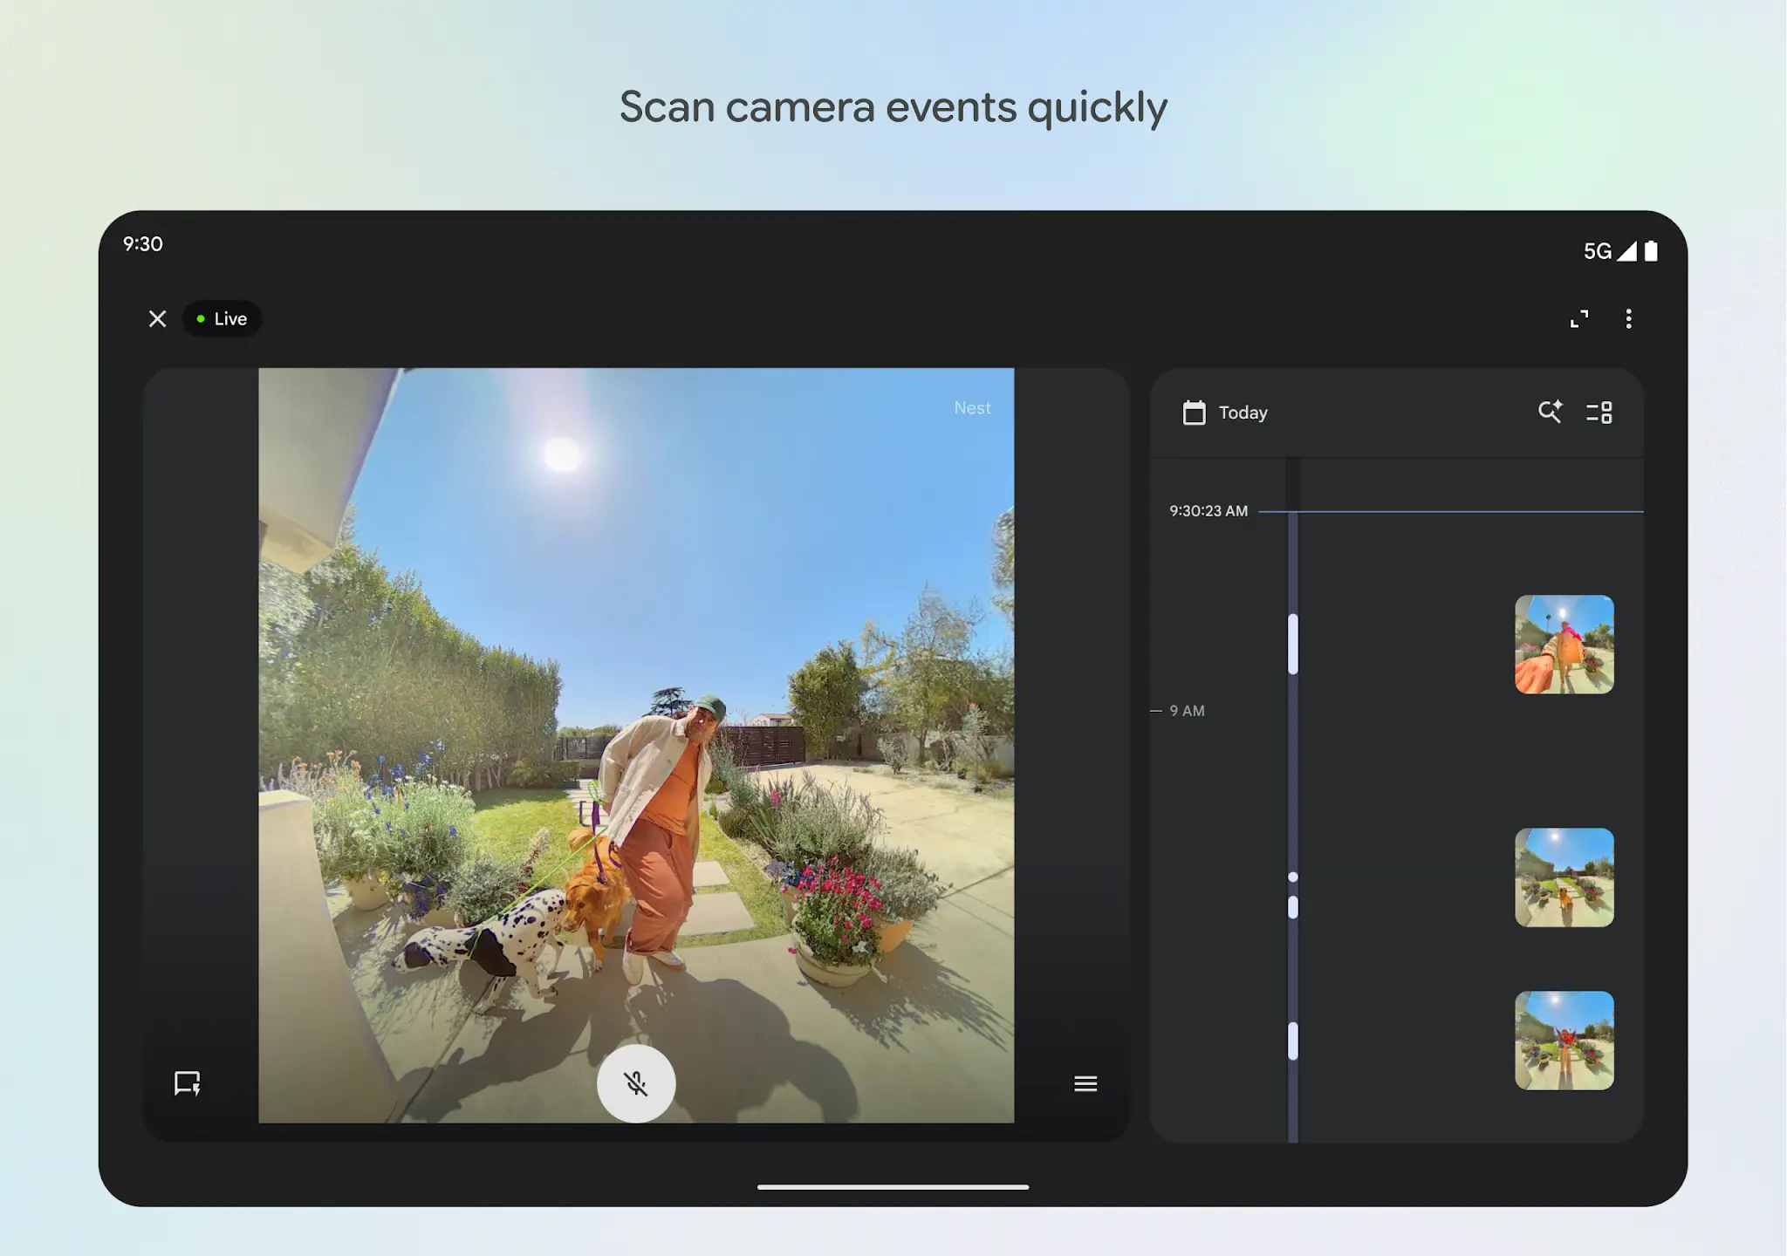Open the three-dot overflow menu
This screenshot has height=1256, width=1787.
pyautogui.click(x=1628, y=319)
